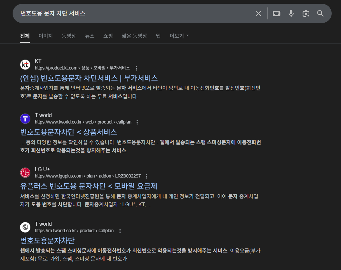The height and width of the screenshot is (270, 341).
Task: Open 번호도용문자차단 < 상품서비스 link
Action: [69, 132]
